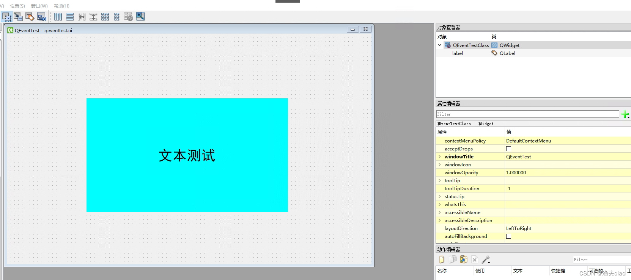The height and width of the screenshot is (280, 631).
Task: Click the toolTipDuration property name
Action: click(462, 189)
